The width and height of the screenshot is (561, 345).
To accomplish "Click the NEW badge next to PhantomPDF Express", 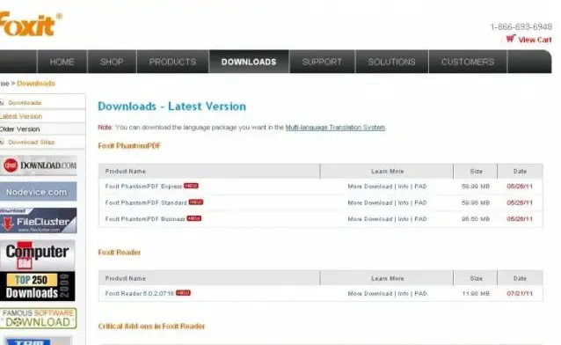I will click(x=191, y=186).
